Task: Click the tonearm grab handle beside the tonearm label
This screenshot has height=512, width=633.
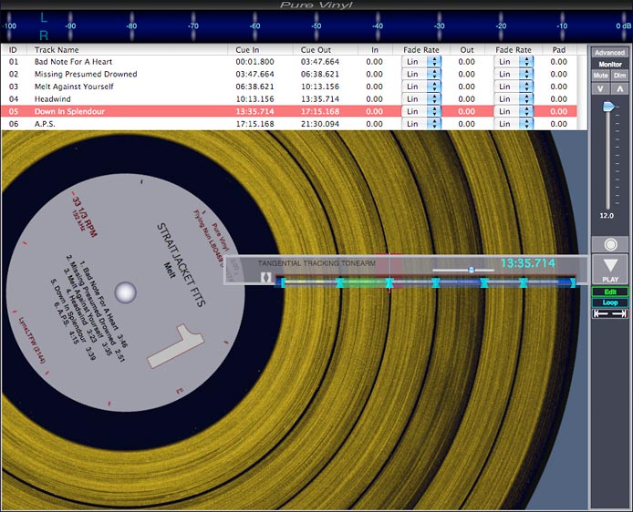Action: [265, 277]
